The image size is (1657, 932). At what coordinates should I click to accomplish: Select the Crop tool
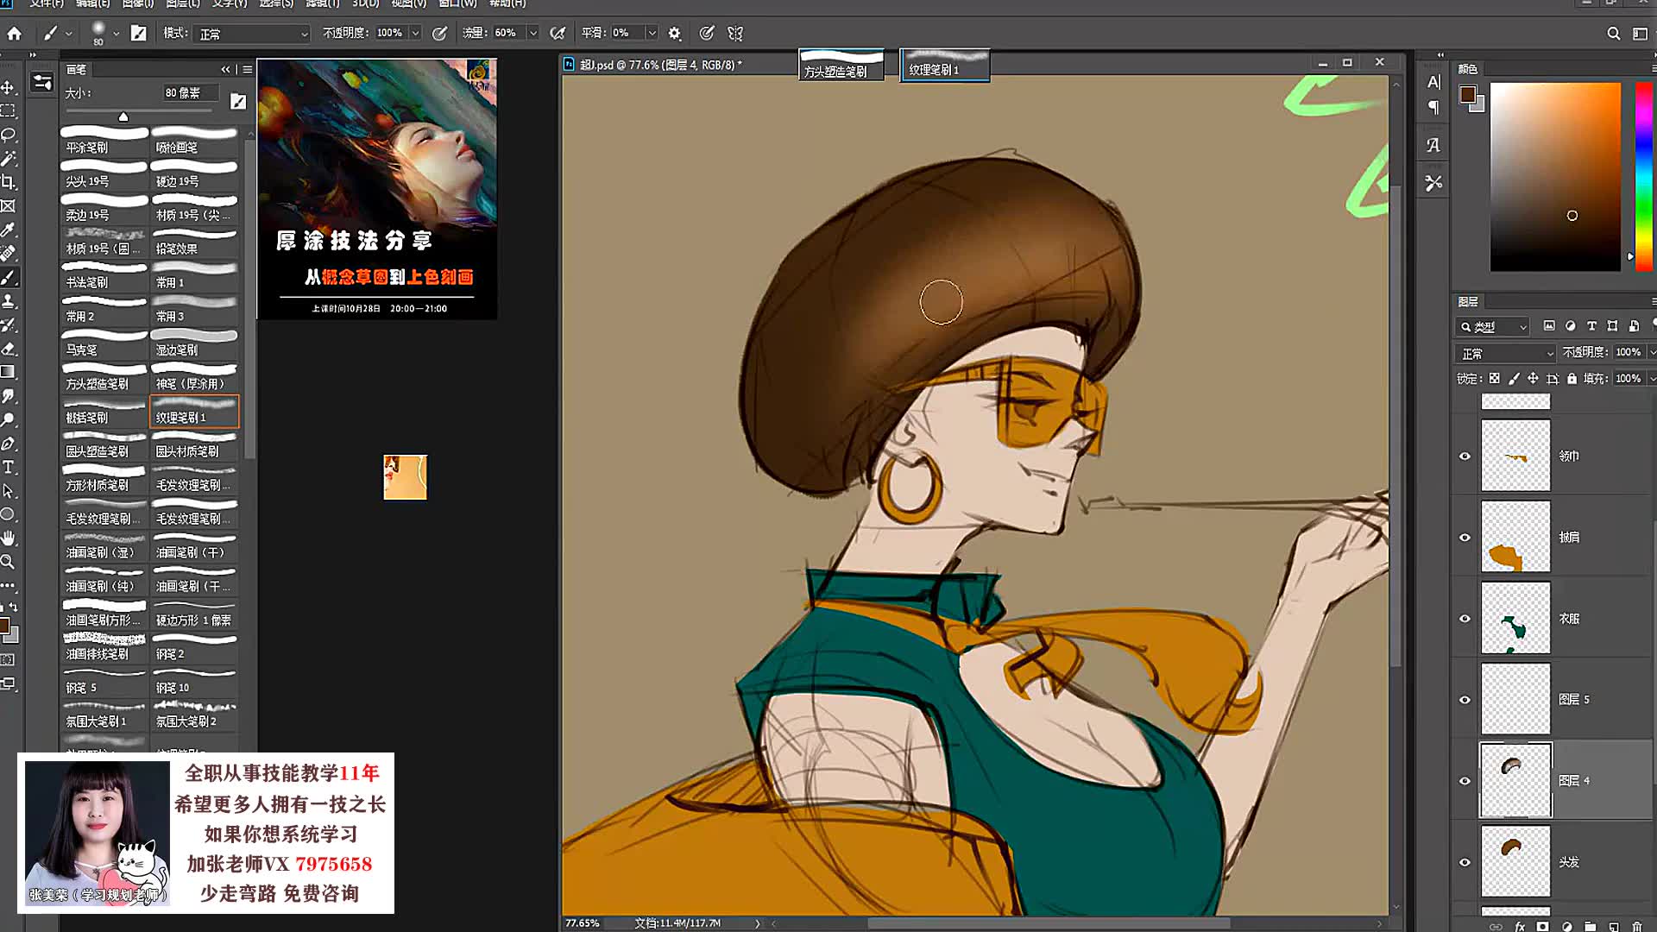pos(8,182)
